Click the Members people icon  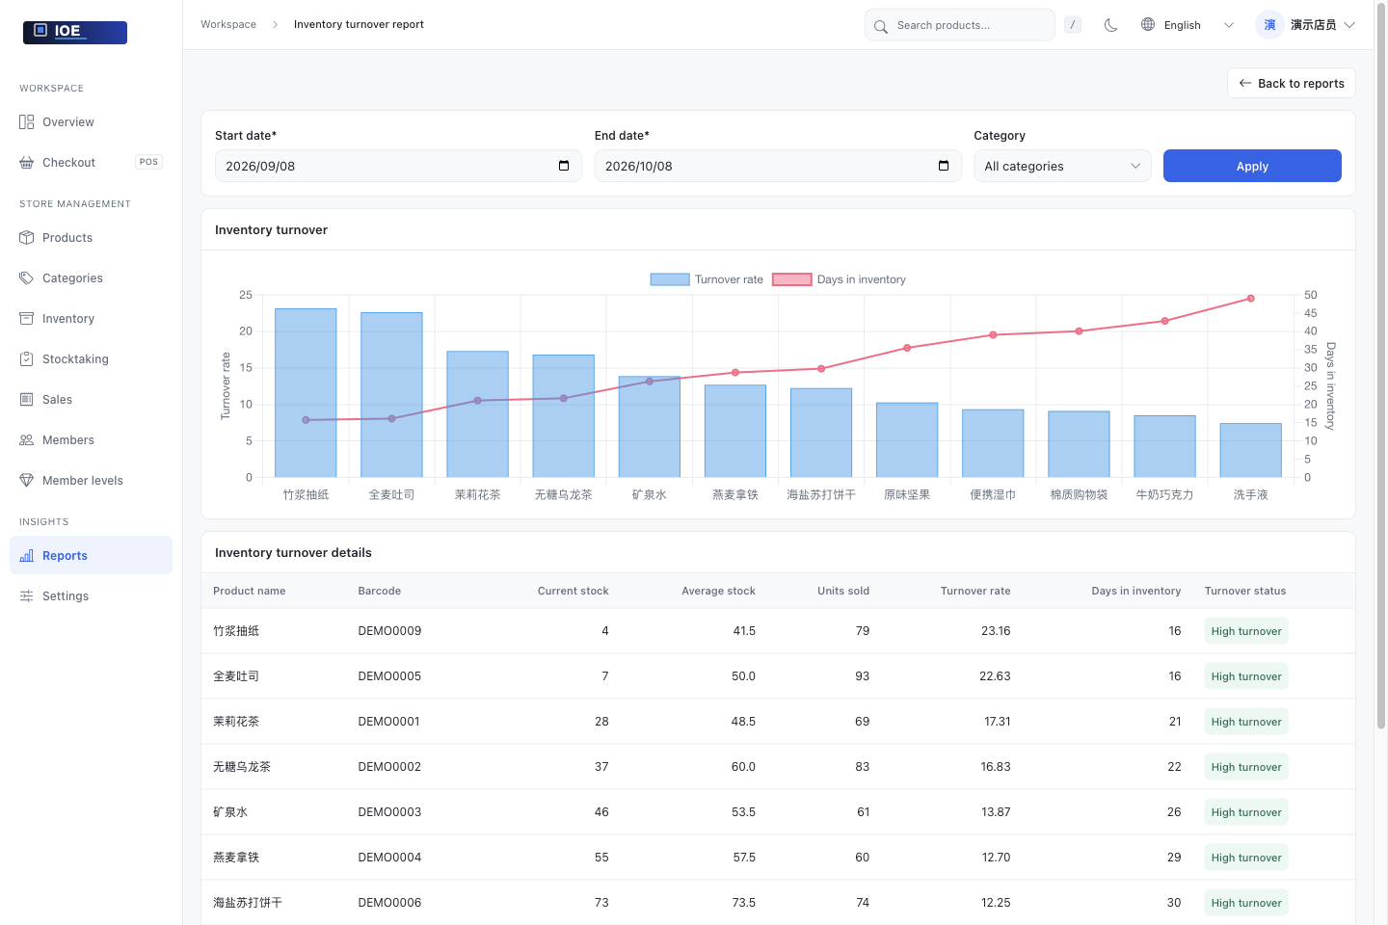pos(27,440)
